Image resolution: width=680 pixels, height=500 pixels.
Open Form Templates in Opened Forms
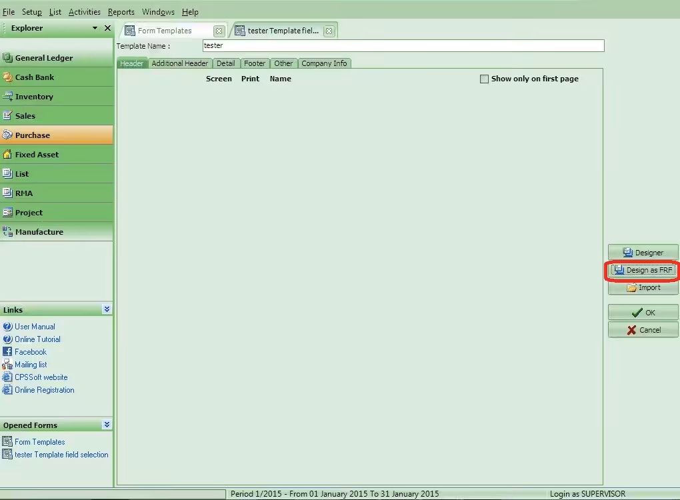click(x=40, y=442)
